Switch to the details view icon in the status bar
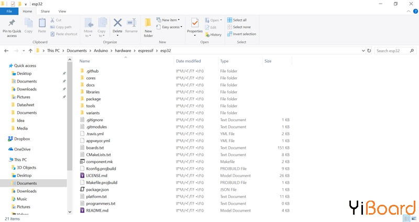Viewport: 419px width, 222px height. [x=407, y=218]
